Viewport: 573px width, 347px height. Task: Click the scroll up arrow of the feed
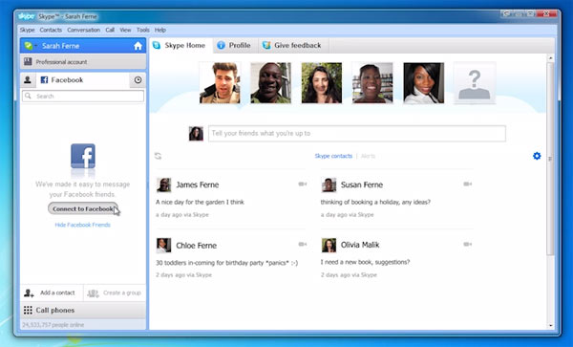[550, 58]
